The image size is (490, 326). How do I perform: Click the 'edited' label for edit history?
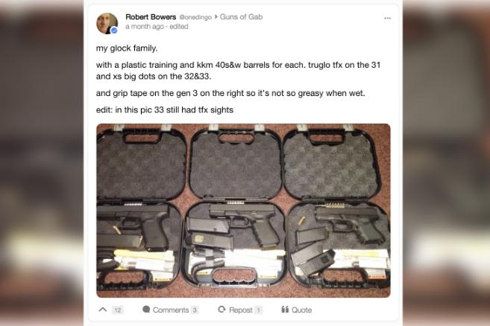pos(179,27)
